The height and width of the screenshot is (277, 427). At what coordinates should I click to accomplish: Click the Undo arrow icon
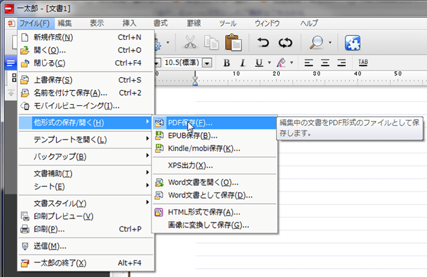pyautogui.click(x=263, y=43)
